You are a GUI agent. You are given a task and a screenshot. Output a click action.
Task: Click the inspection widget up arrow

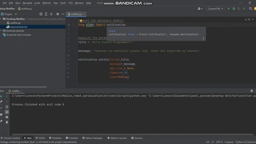pos(253,20)
